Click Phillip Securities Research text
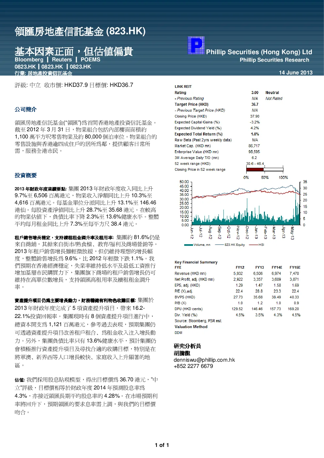Image resolution: width=324 pixels, height=458 pixels. (x=274, y=60)
